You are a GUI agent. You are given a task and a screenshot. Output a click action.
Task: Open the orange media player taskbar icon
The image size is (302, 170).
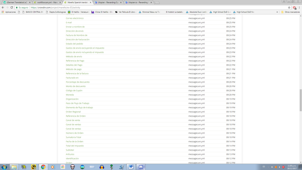53,167
